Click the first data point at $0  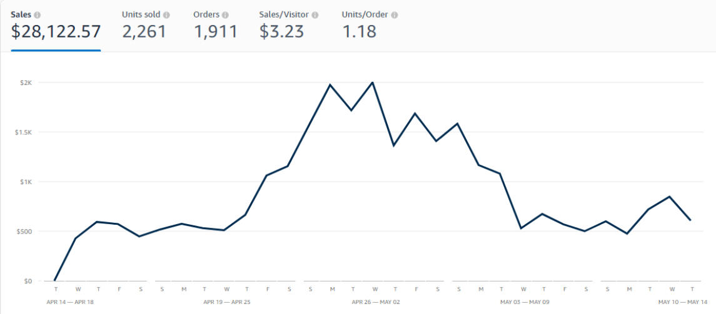tap(56, 280)
